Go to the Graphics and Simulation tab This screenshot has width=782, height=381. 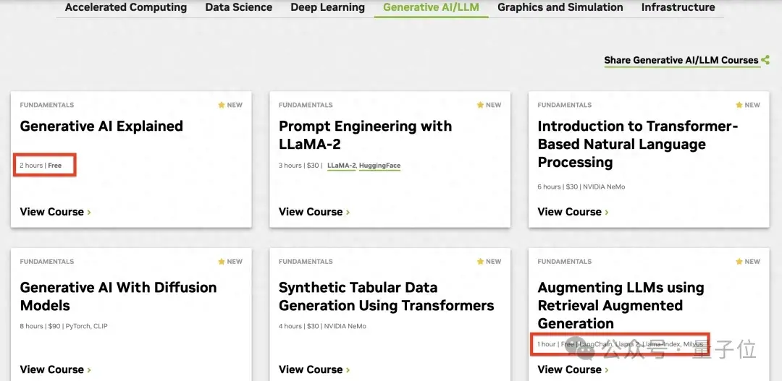click(x=560, y=7)
